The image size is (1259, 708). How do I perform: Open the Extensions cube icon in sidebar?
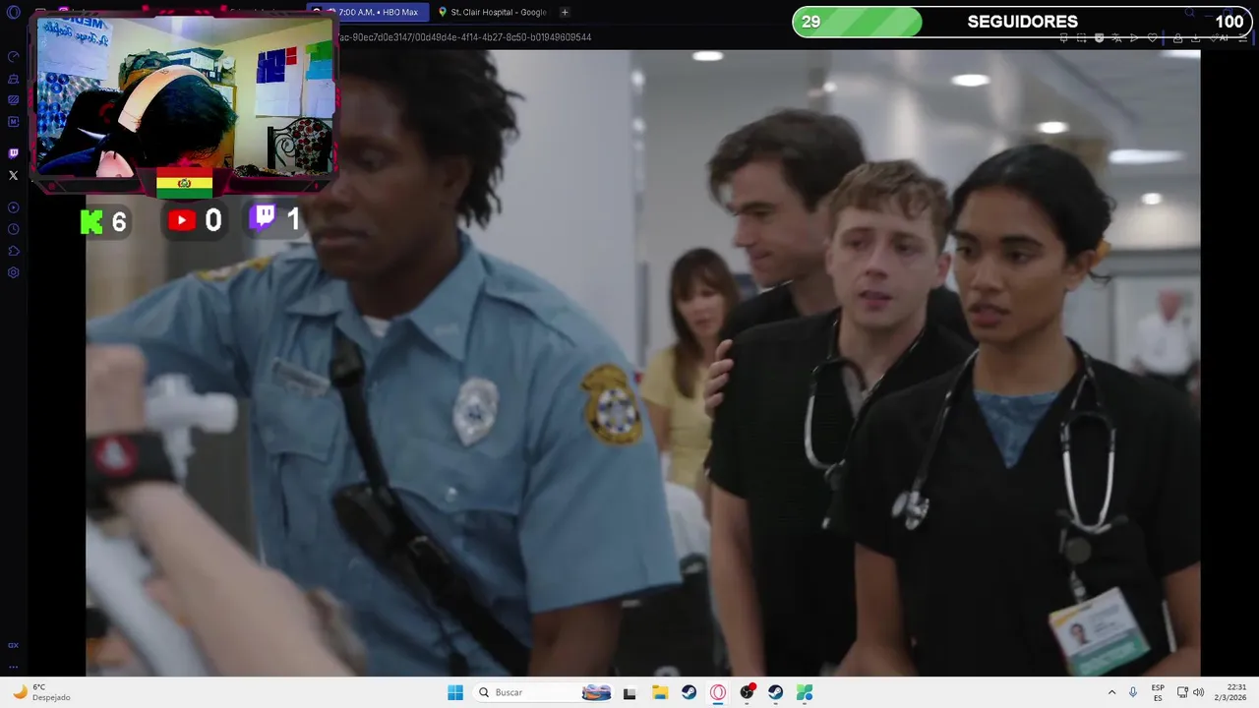pos(13,251)
